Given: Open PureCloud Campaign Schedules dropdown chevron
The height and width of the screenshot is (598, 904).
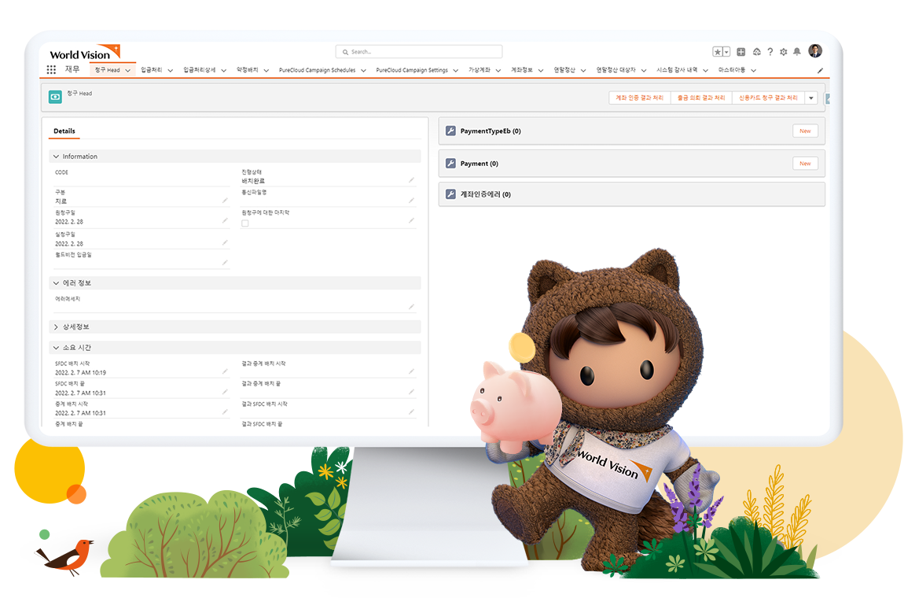Looking at the screenshot, I should pyautogui.click(x=364, y=70).
